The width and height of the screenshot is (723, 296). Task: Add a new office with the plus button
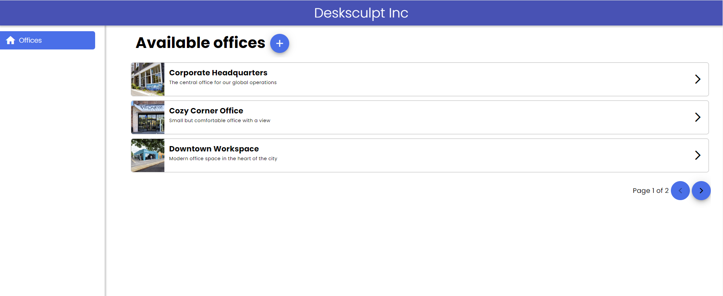(x=279, y=43)
